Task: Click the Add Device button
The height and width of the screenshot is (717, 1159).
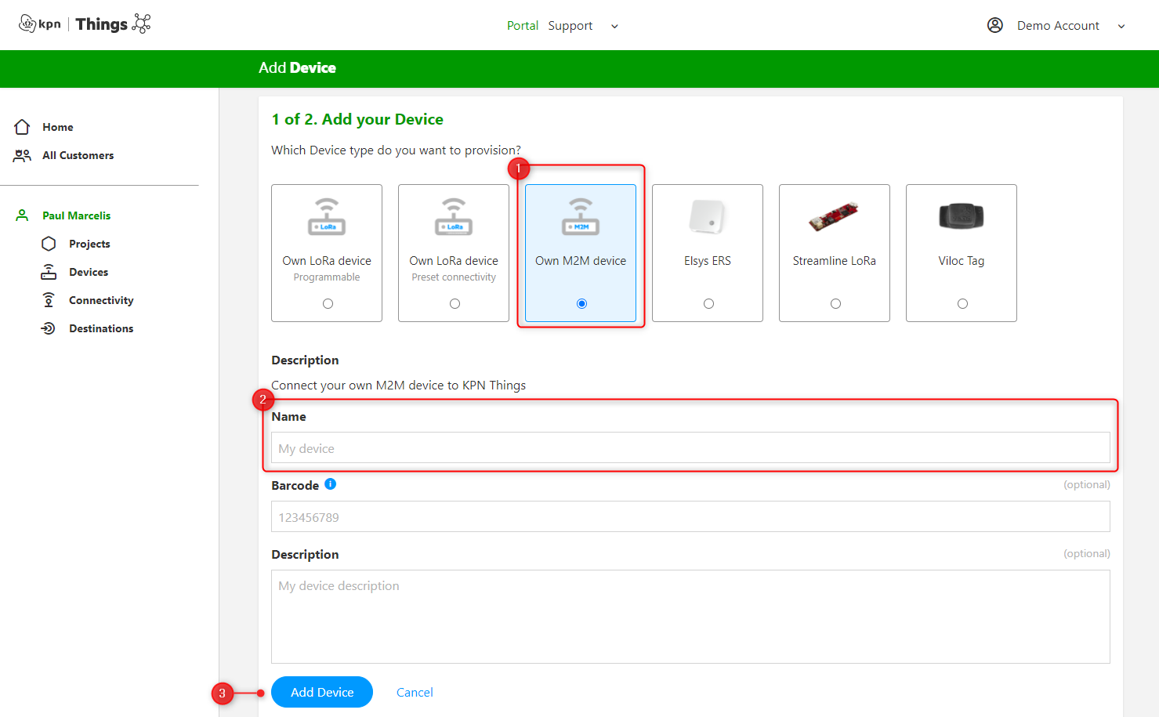Action: (322, 692)
